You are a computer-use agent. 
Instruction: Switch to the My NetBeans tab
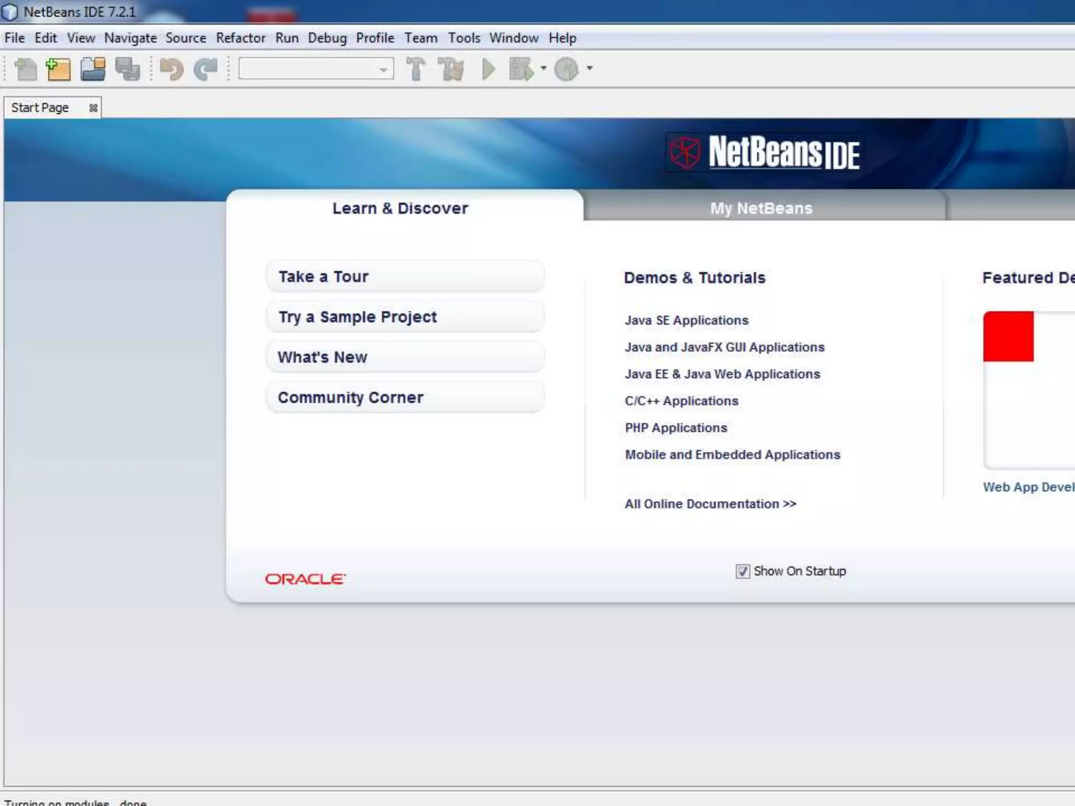[761, 208]
